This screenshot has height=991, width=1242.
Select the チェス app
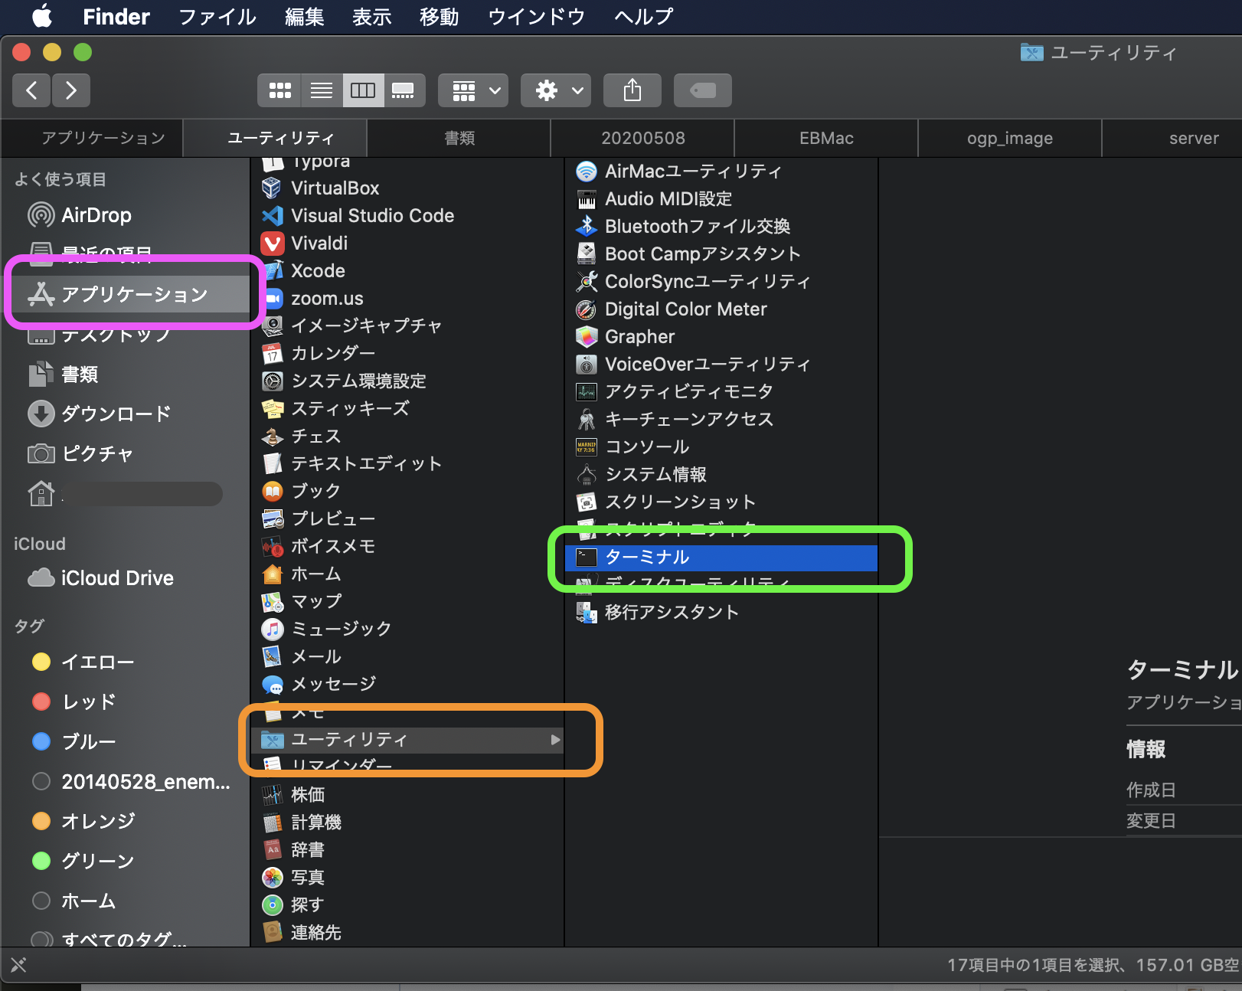pos(407,436)
